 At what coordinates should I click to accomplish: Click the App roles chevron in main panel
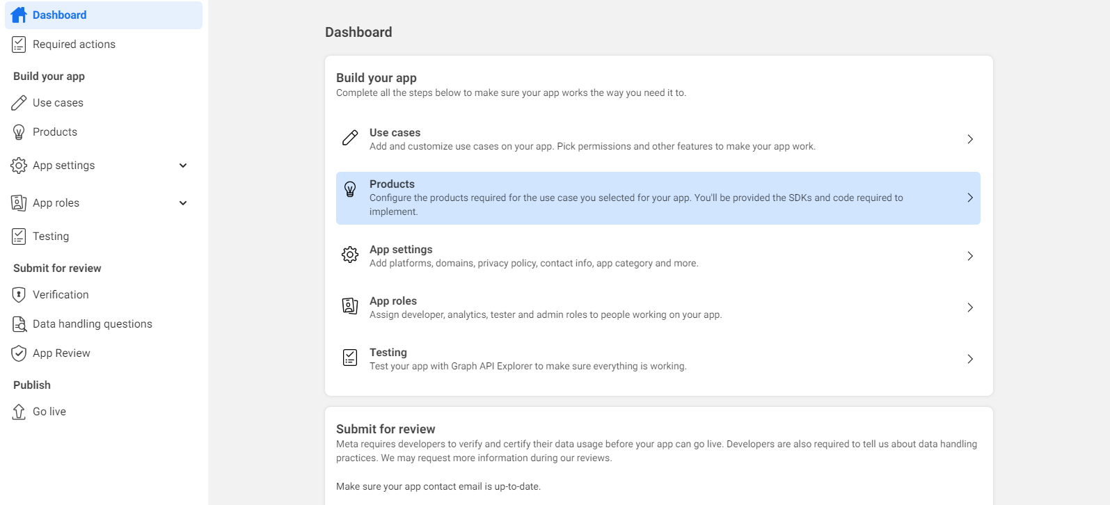[x=970, y=307]
